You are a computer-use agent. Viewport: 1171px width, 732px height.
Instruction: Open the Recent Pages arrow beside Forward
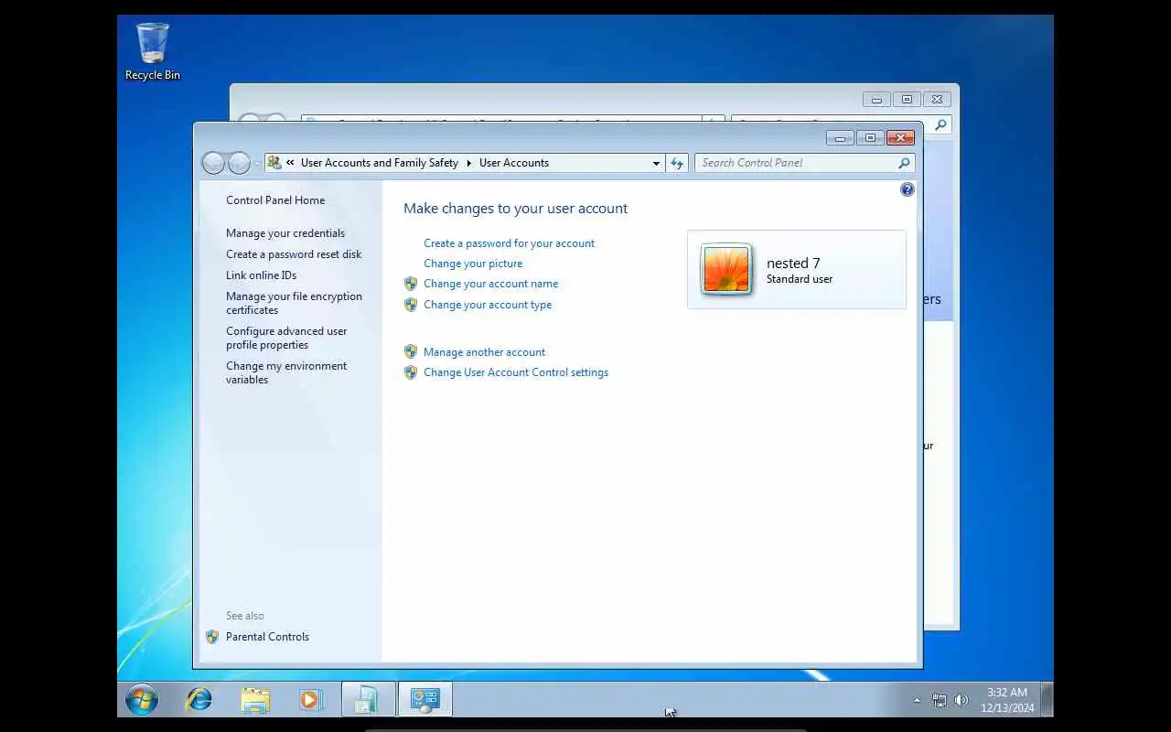(257, 163)
